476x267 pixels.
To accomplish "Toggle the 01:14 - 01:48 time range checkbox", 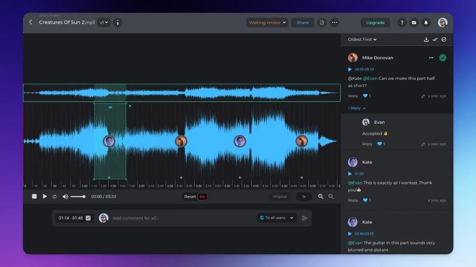I will click(88, 218).
